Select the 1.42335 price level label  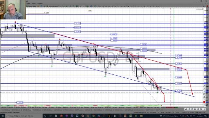click(77, 23)
